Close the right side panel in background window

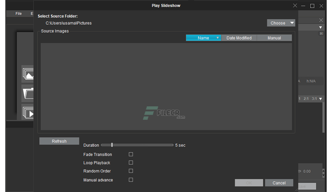pos(321,20)
